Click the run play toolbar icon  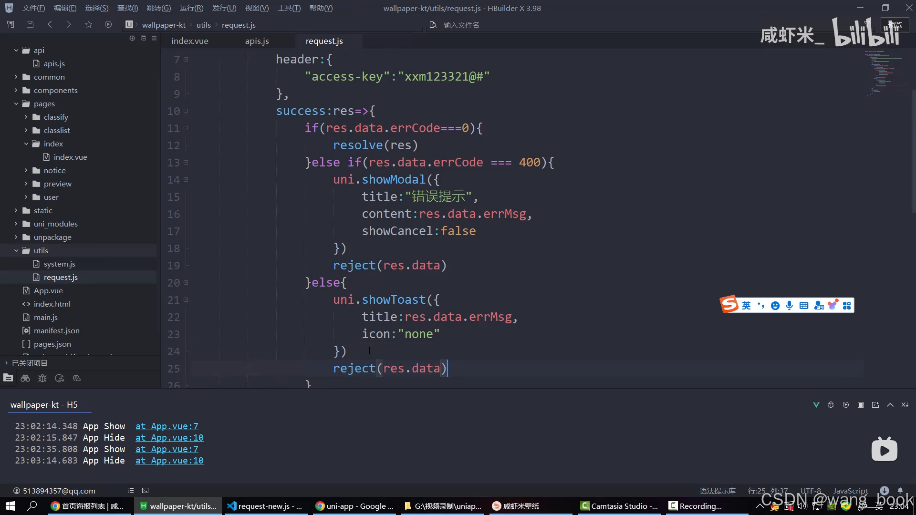(108, 24)
